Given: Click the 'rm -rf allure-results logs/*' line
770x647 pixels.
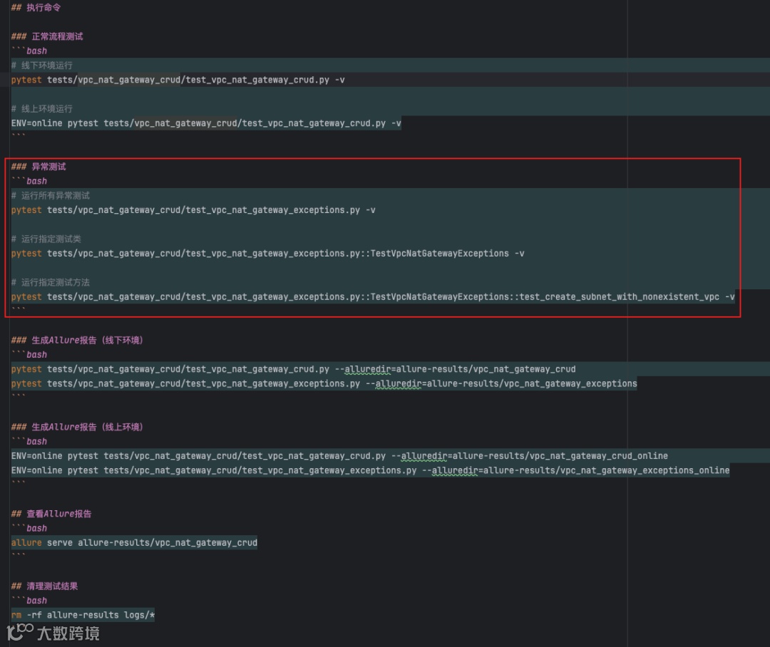Looking at the screenshot, I should 83,615.
